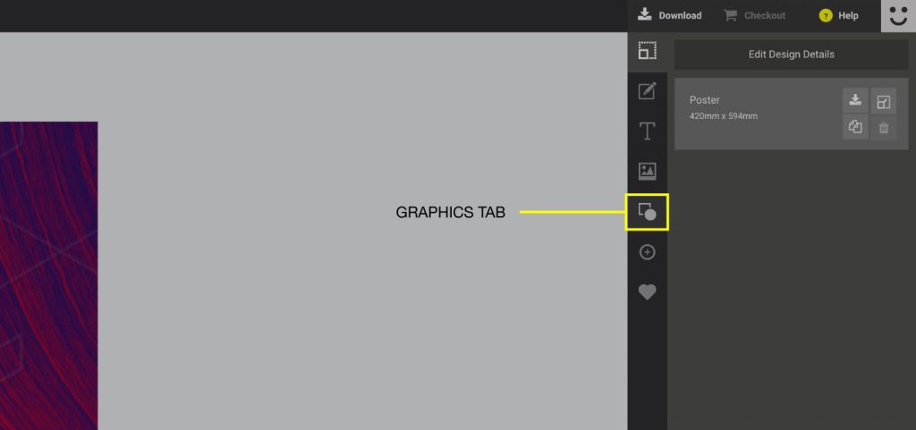The height and width of the screenshot is (430, 916).
Task: Click the download icon on the Poster card
Action: click(x=854, y=100)
